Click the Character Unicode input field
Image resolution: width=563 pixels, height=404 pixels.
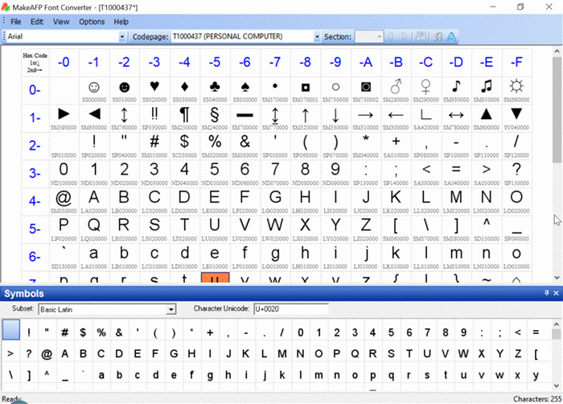coord(290,309)
